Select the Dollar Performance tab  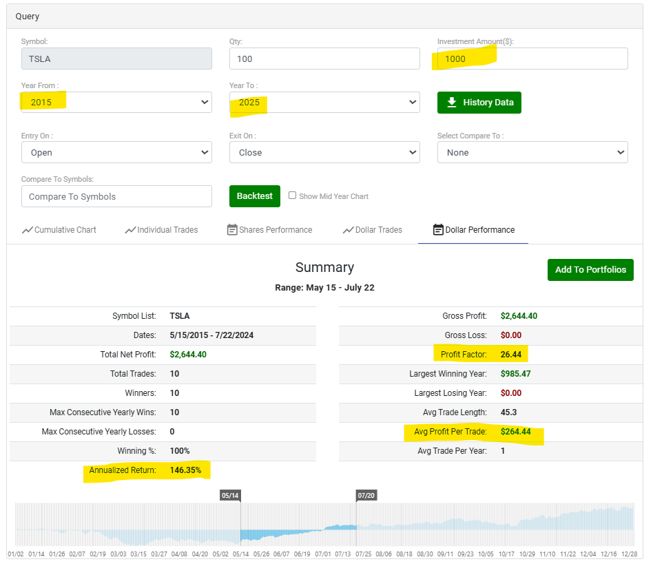click(473, 230)
